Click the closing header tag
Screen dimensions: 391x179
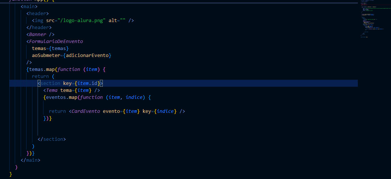[39, 27]
